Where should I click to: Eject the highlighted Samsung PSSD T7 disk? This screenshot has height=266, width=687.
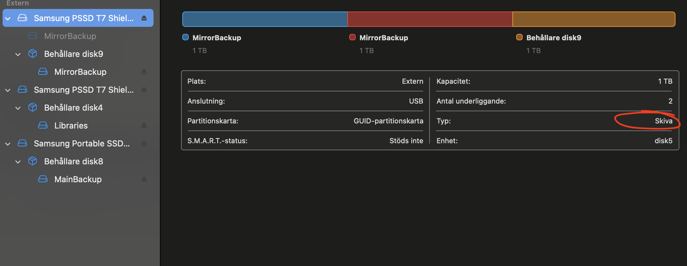(144, 18)
